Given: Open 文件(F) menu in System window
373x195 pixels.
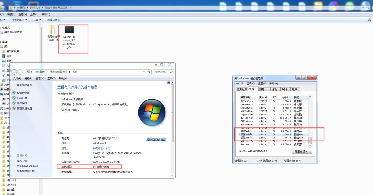Looking at the screenshot, I should click(17, 78).
